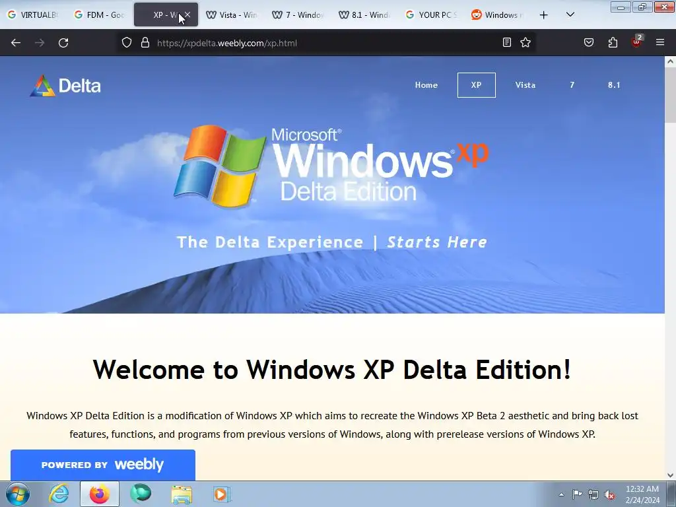Open the 7 nav link
This screenshot has height=507, width=676.
(x=572, y=85)
